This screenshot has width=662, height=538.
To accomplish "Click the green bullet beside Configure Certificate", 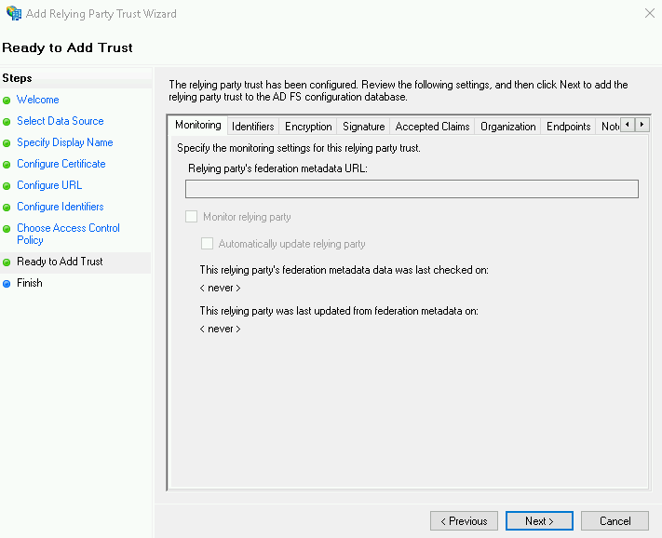I will [x=7, y=165].
